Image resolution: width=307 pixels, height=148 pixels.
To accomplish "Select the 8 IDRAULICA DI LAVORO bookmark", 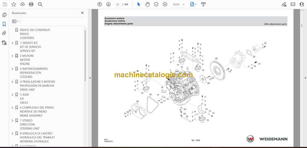I will pyautogui.click(x=37, y=137).
